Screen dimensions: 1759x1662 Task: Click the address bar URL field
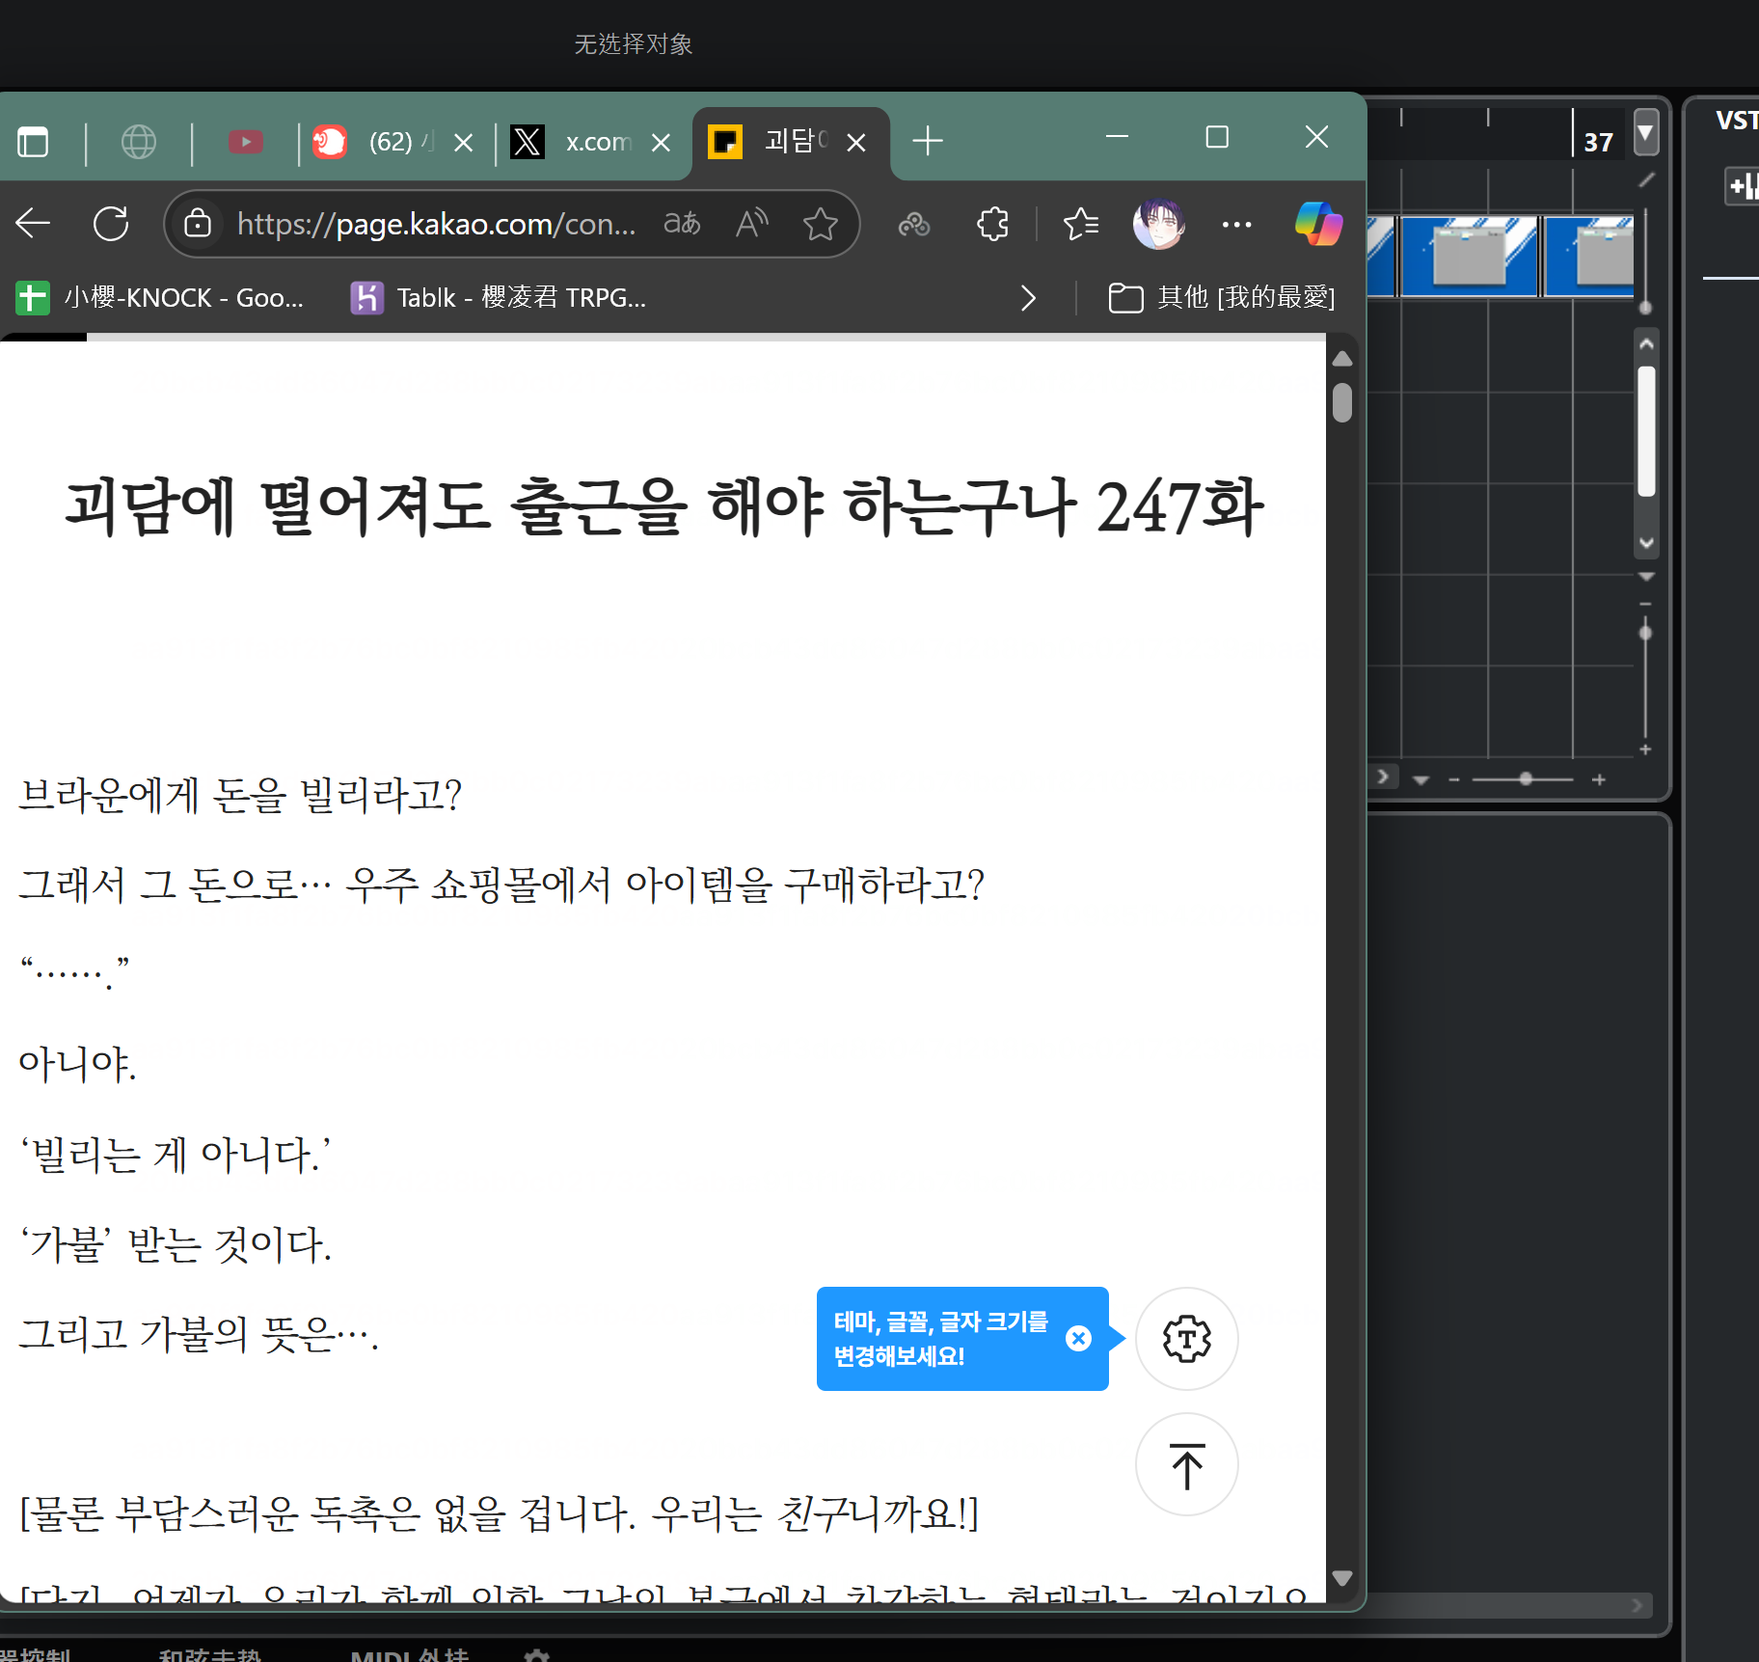coord(436,225)
